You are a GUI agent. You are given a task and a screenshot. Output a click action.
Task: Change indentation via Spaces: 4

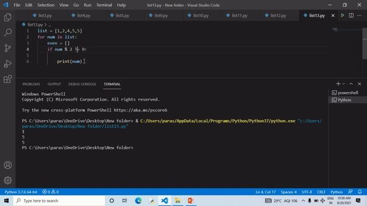288,192
